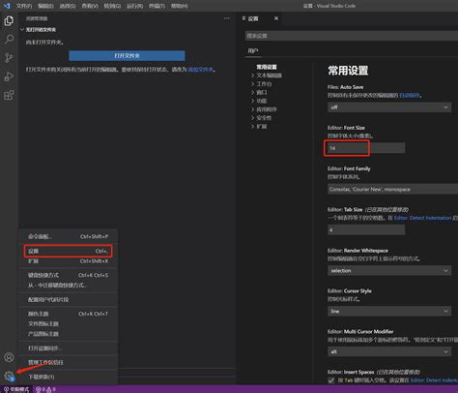
Task: Expand the 工作台 settings category
Action: 261,84
